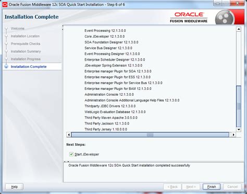Click the Help button
The height and width of the screenshot is (194, 247).
[15, 187]
